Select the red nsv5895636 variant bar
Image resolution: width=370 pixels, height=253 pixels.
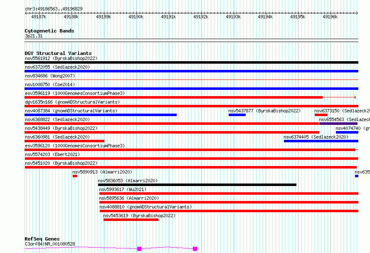(229, 202)
